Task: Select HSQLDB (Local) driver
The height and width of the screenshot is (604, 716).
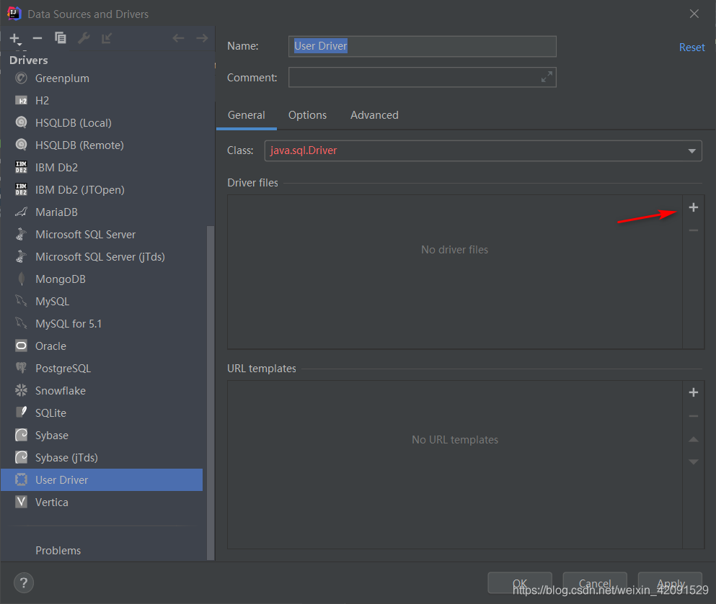Action: pos(102,122)
